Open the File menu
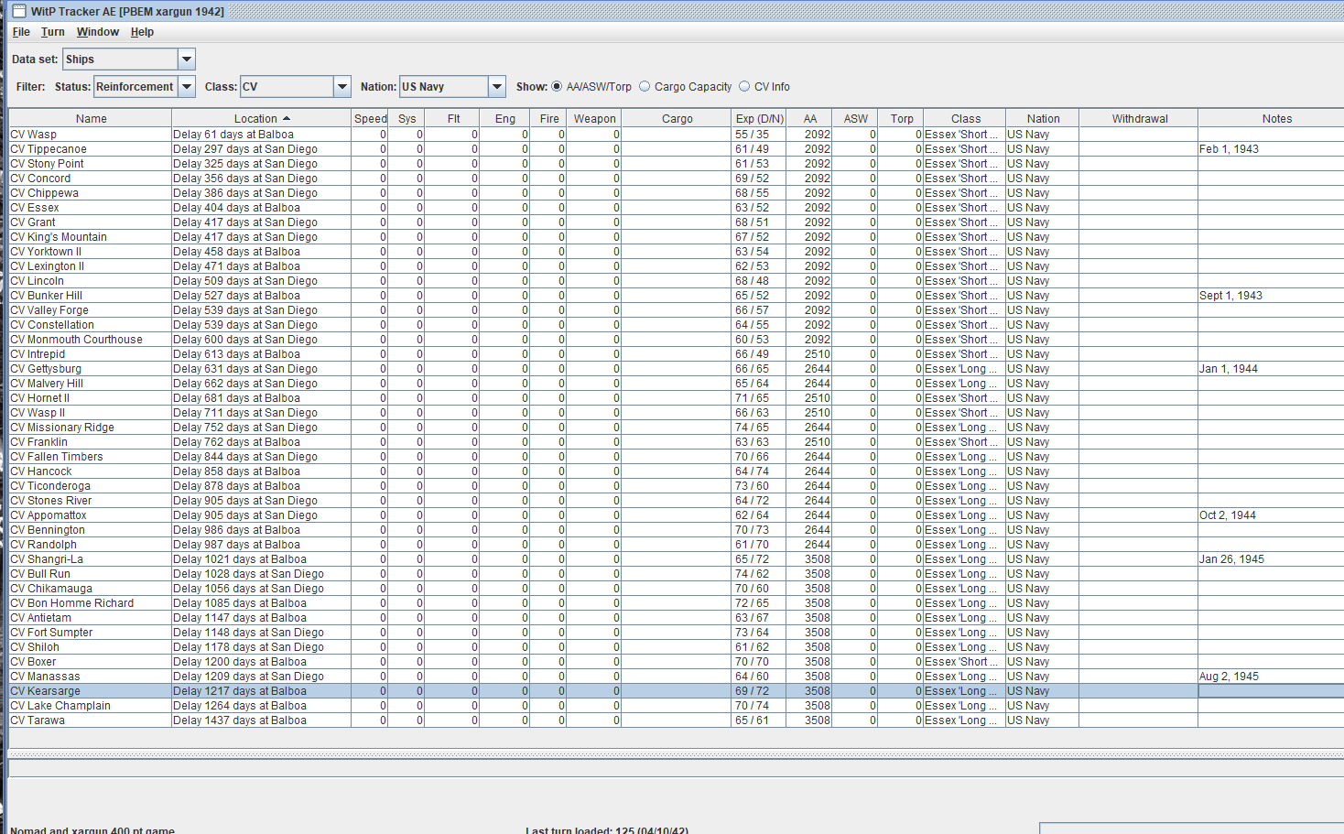1344x834 pixels. pos(21,32)
